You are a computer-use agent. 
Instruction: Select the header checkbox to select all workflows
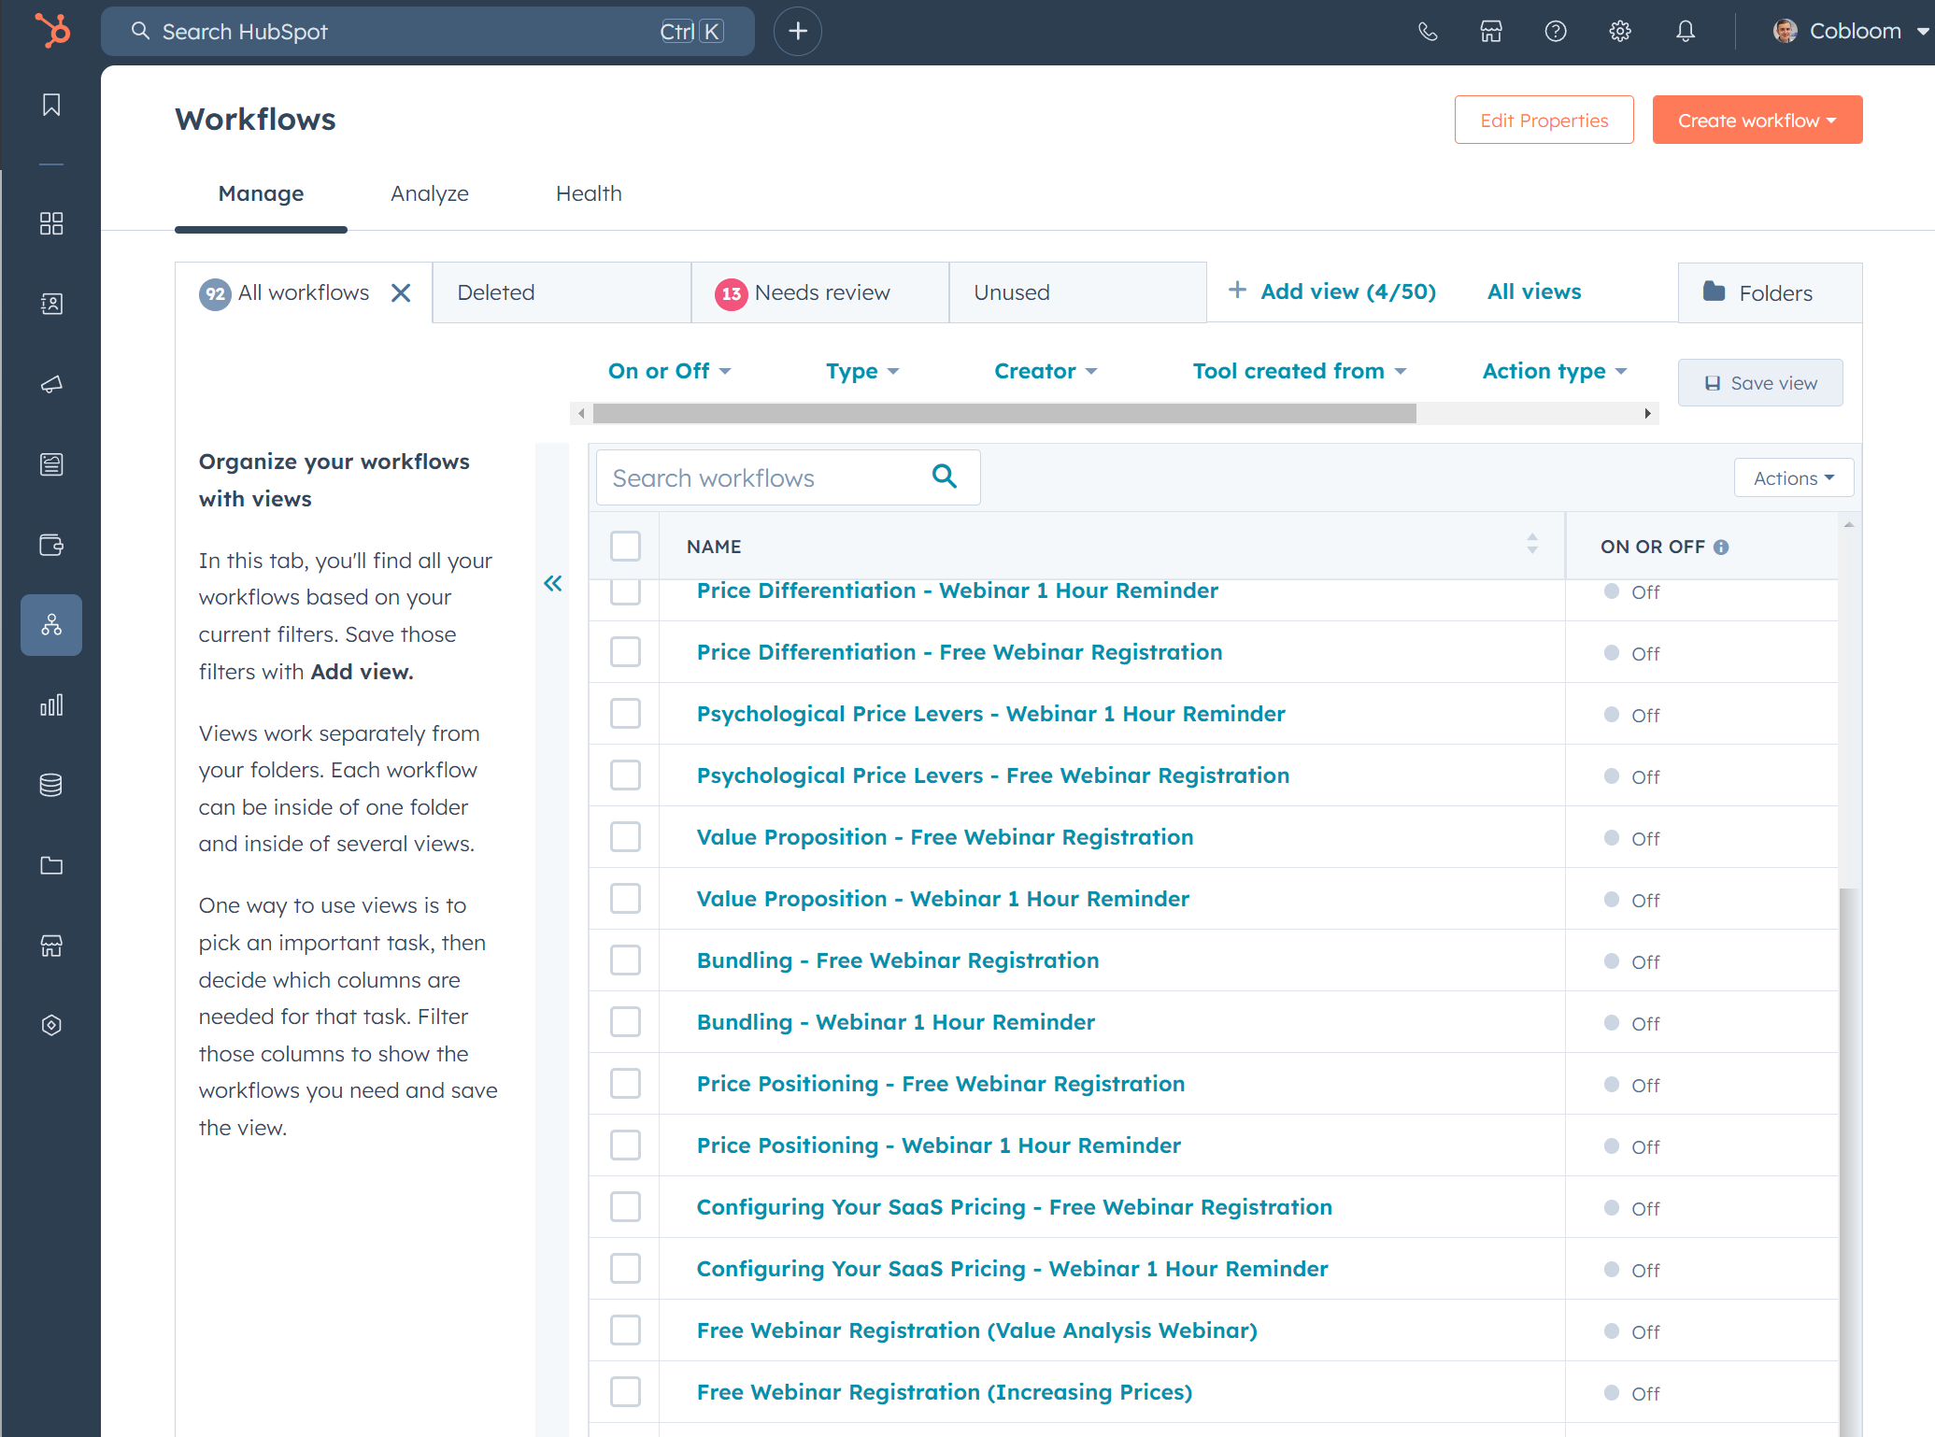(625, 546)
